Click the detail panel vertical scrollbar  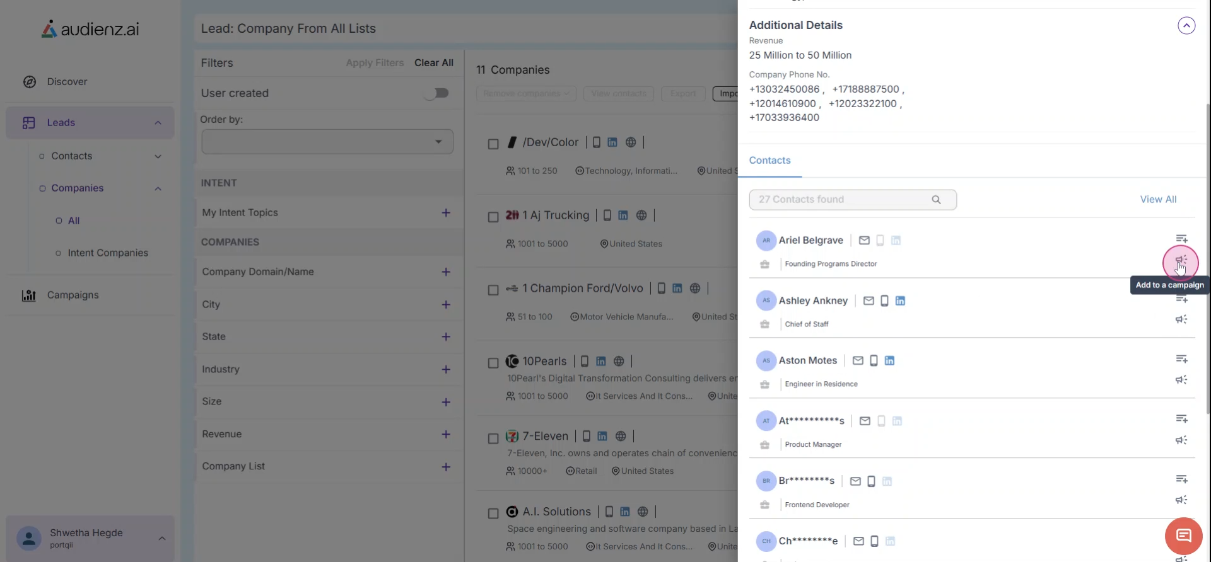click(1208, 258)
